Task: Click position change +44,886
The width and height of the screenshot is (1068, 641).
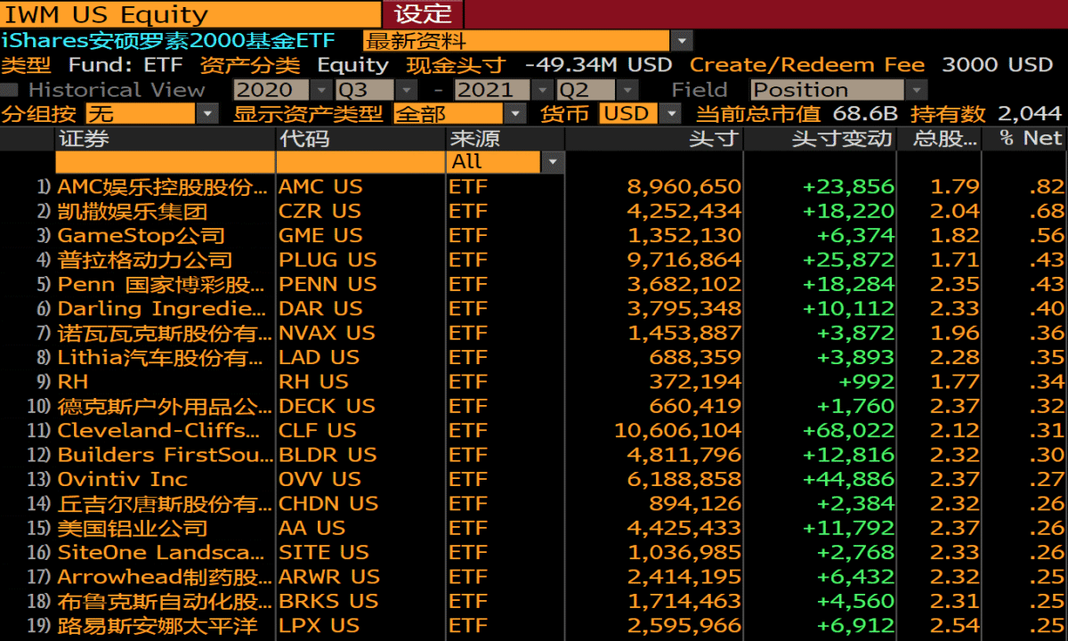Action: [848, 479]
